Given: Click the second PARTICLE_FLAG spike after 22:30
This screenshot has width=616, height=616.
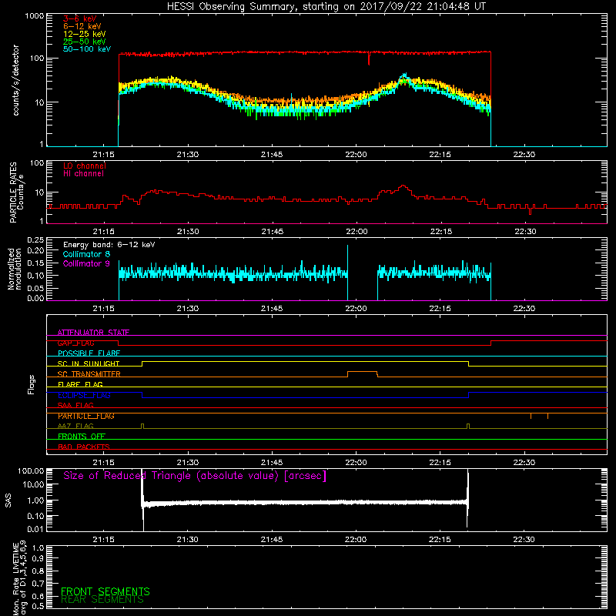Looking at the screenshot, I should 547,416.
